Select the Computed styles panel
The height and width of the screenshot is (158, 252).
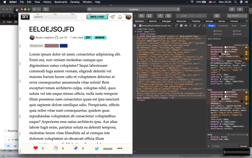pos(223,26)
